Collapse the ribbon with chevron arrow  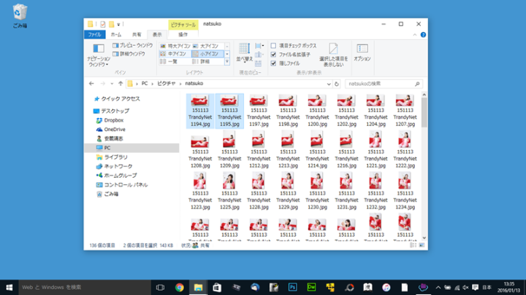coord(415,35)
